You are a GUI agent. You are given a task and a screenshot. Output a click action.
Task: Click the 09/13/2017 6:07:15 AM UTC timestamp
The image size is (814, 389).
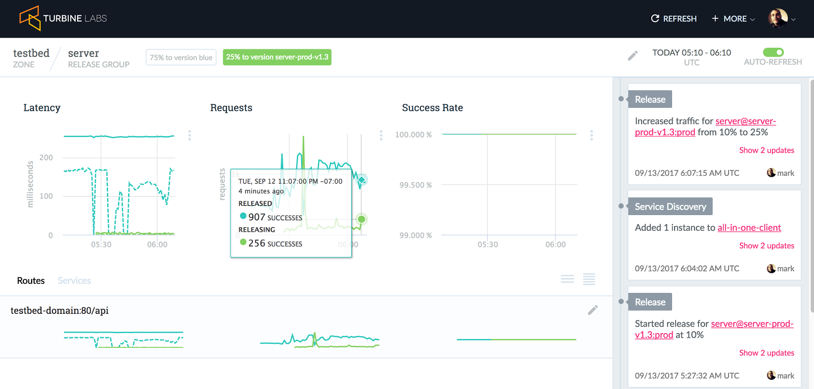687,173
